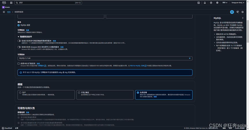The width and height of the screenshot is (249, 130).
Task: Toggle the side navigation hamburger menu
Action: 4,12
